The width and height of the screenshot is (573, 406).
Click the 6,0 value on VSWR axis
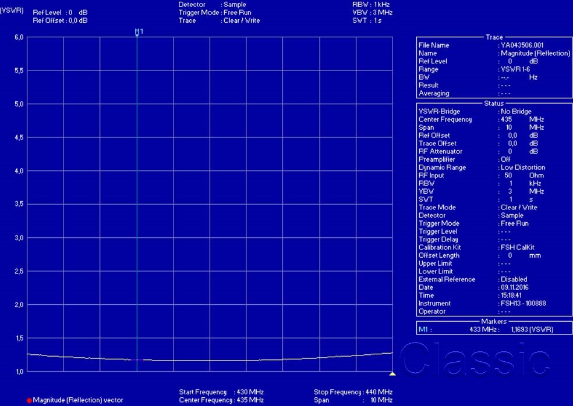19,37
